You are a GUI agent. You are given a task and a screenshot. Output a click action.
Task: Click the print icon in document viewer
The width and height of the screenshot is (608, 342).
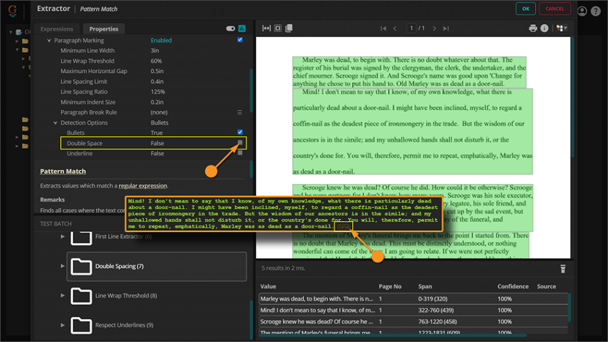pyautogui.click(x=532, y=28)
